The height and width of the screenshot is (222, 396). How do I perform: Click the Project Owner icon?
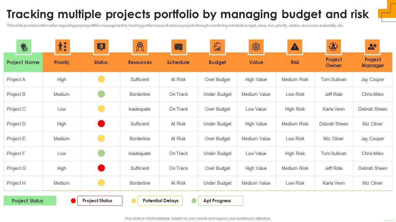[334, 47]
